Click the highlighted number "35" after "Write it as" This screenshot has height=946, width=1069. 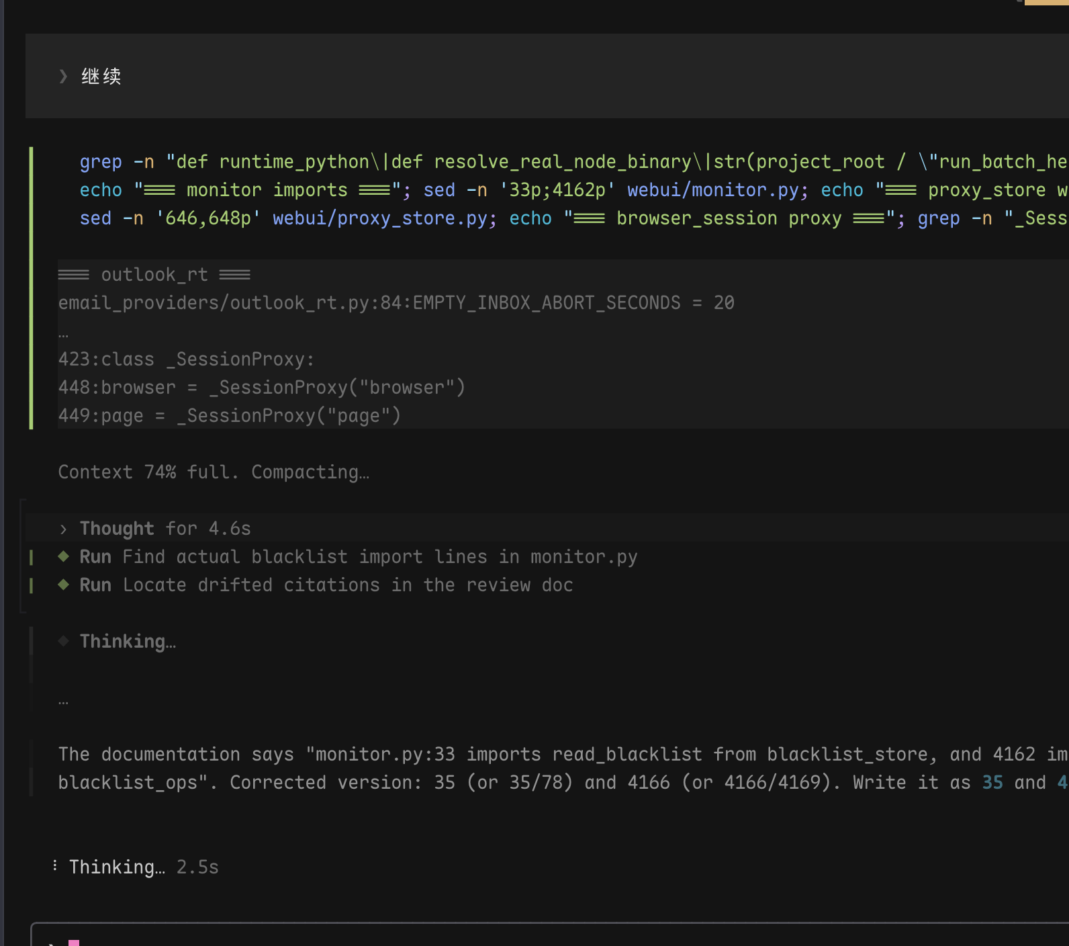(x=992, y=783)
